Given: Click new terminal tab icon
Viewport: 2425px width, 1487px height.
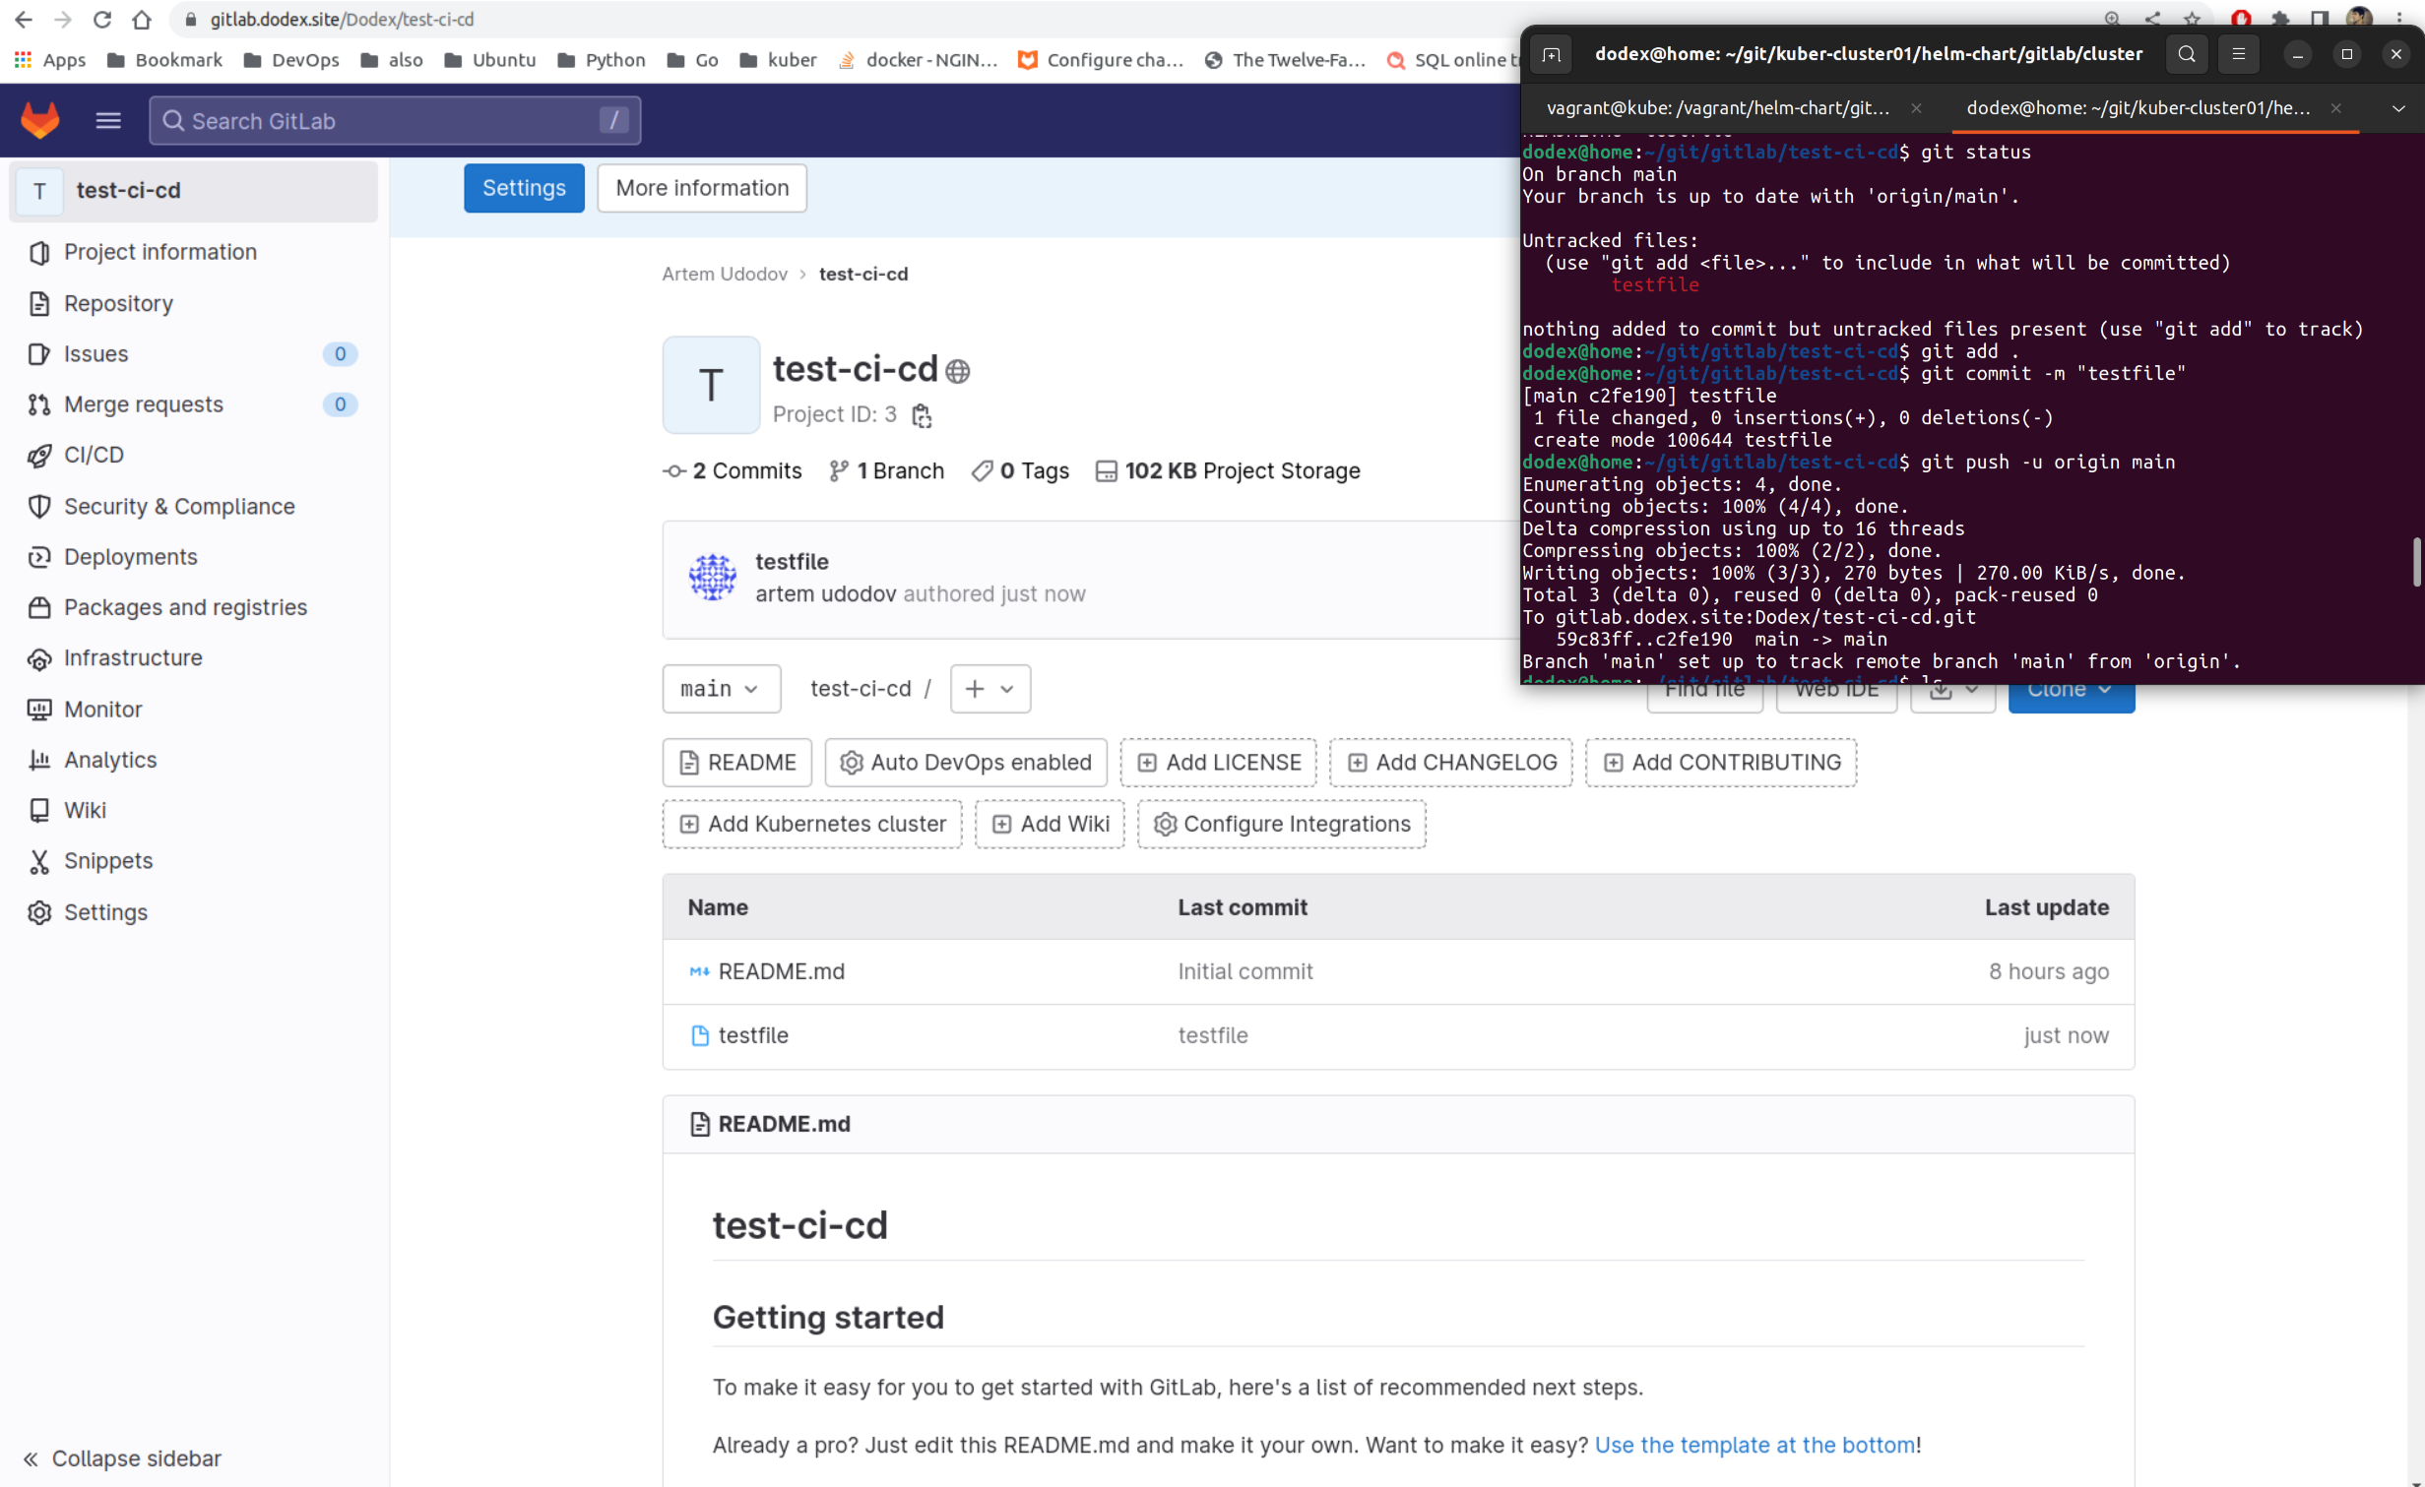Looking at the screenshot, I should point(1552,54).
